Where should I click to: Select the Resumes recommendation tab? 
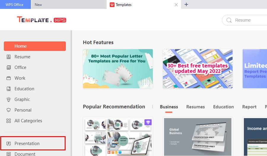click(x=196, y=107)
